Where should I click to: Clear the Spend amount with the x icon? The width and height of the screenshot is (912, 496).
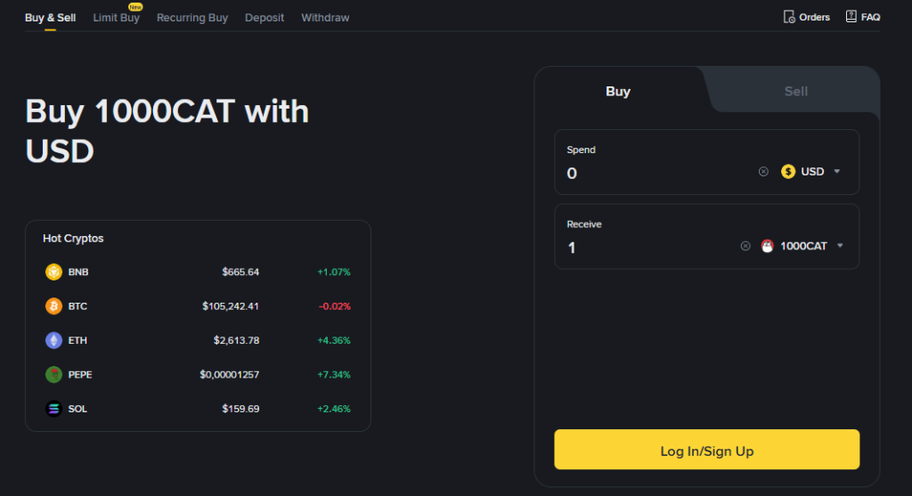point(763,172)
